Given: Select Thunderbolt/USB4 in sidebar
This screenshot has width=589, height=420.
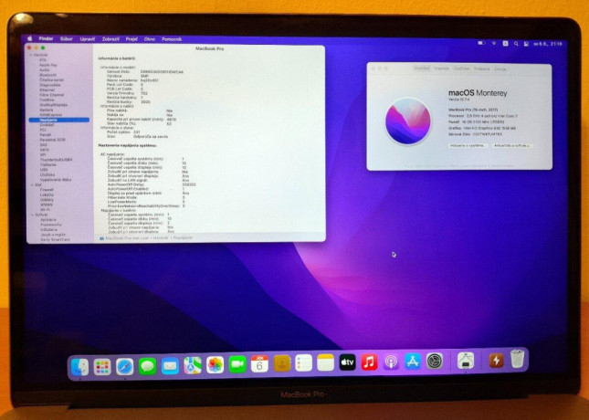Looking at the screenshot, I should pyautogui.click(x=57, y=160).
